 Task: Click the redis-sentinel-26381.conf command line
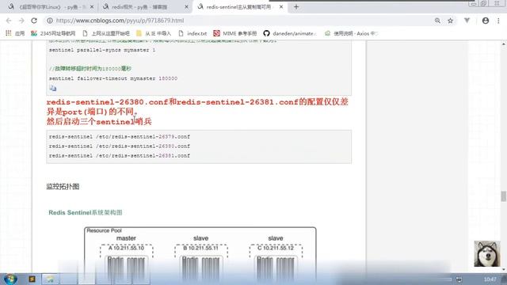(120, 156)
